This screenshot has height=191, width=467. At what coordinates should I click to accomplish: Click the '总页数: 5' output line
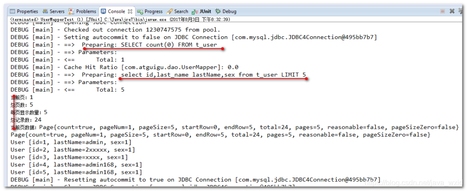point(22,104)
